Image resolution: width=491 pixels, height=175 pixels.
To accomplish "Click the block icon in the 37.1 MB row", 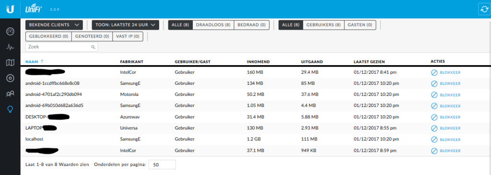I will 434,151.
